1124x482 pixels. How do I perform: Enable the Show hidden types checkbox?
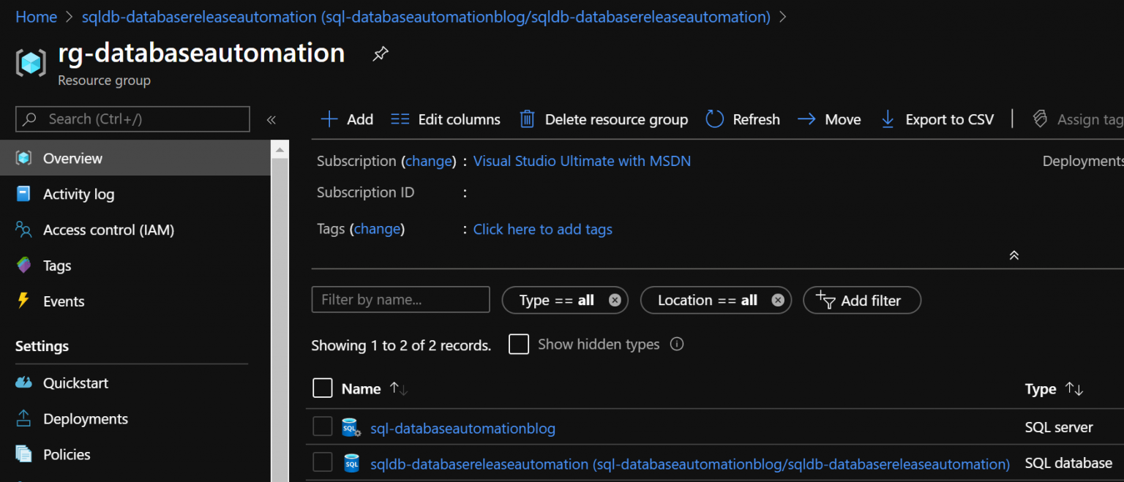click(519, 344)
